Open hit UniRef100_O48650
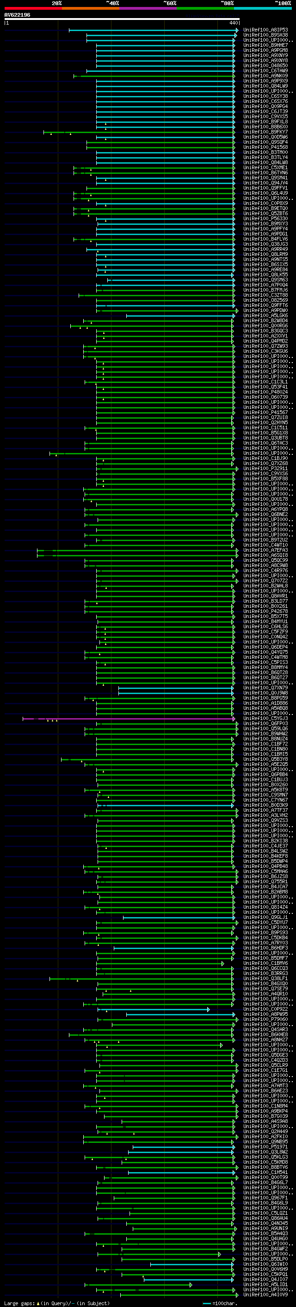This screenshot has height=1307, width=296. pyautogui.click(x=265, y=66)
